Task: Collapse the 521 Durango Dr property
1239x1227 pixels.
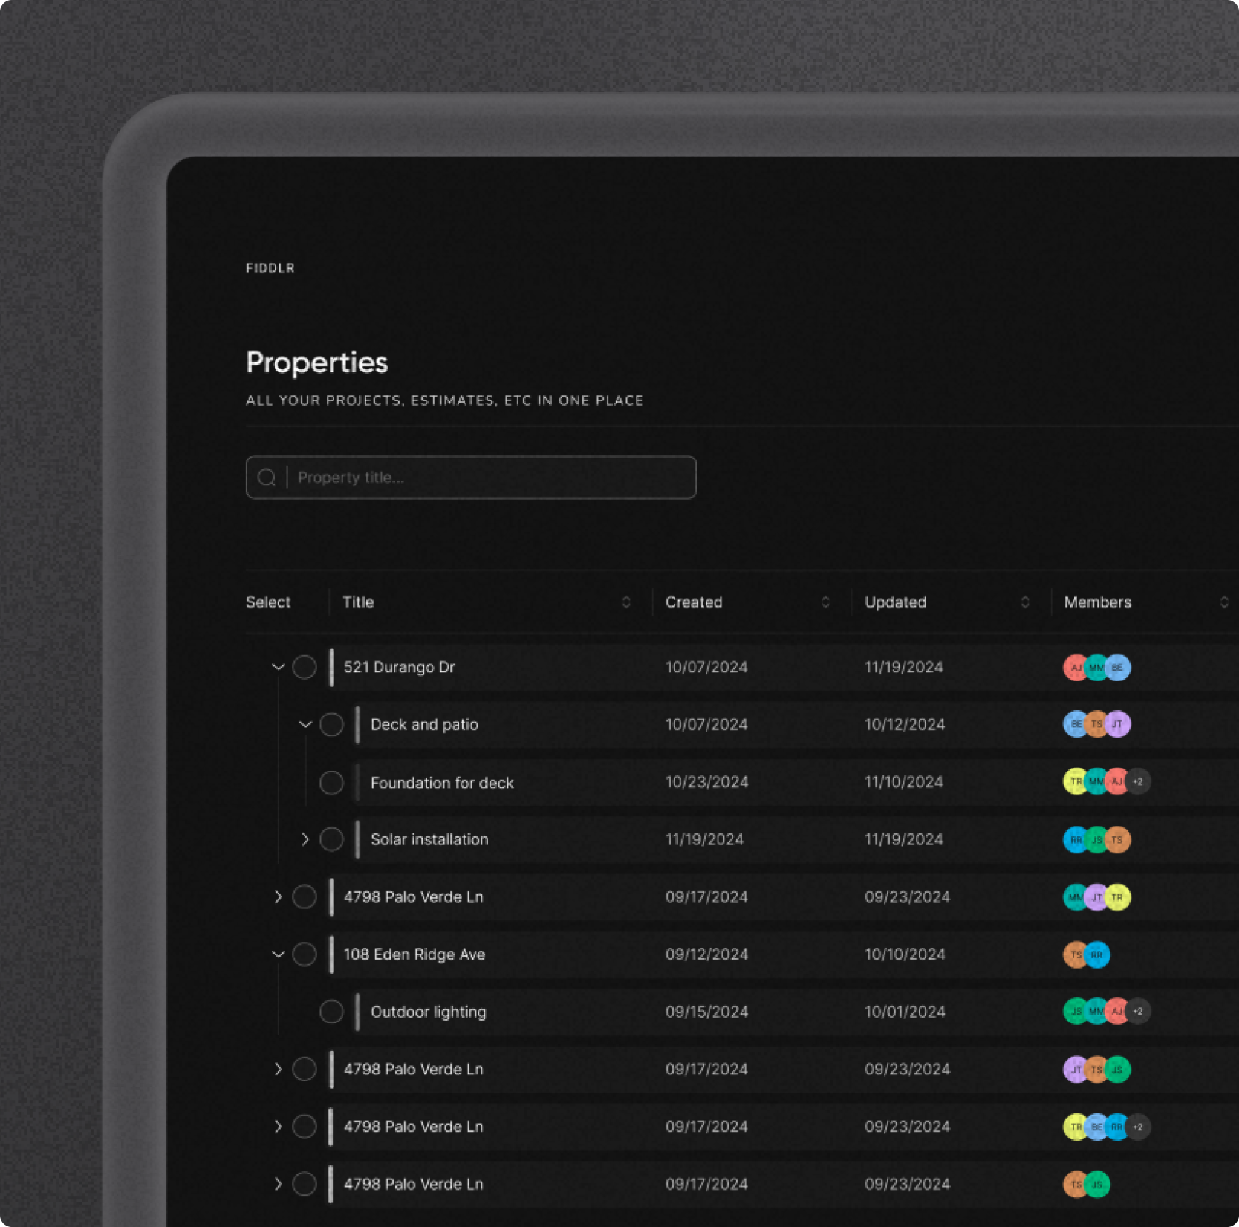Action: click(x=279, y=667)
